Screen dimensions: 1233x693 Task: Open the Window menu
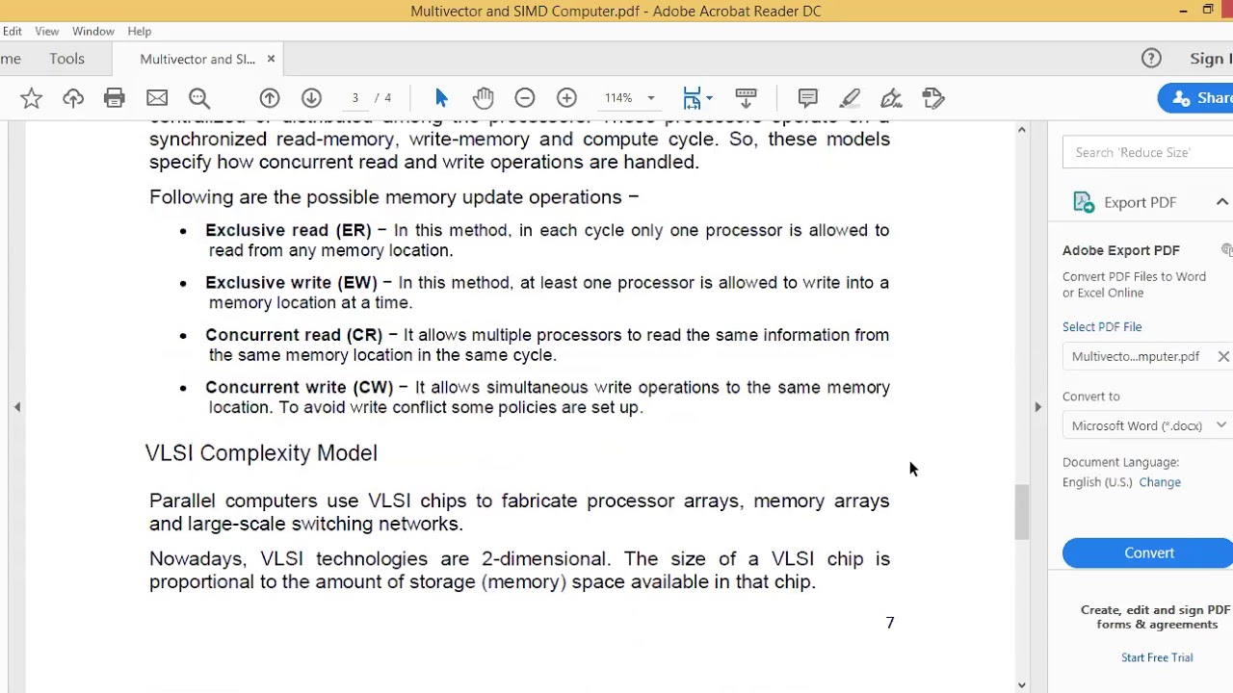click(93, 32)
